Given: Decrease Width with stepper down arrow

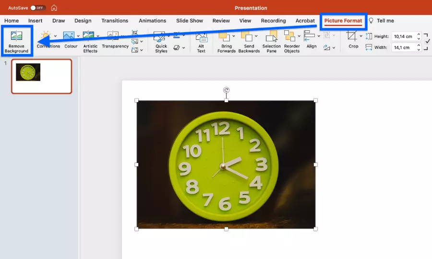Looking at the screenshot, I should click(419, 49).
